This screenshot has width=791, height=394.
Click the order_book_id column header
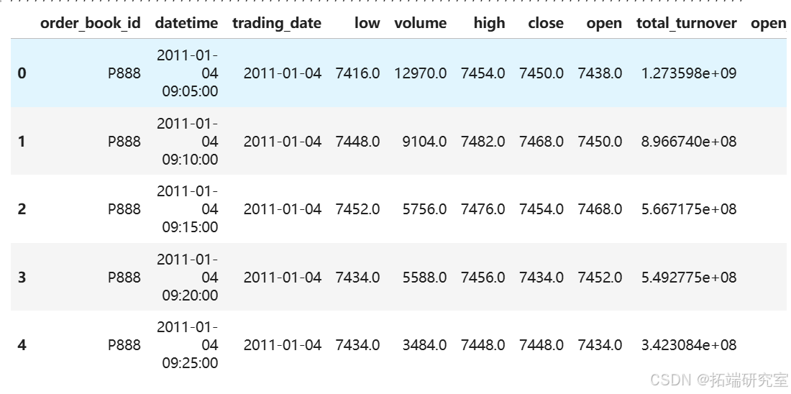(x=91, y=23)
